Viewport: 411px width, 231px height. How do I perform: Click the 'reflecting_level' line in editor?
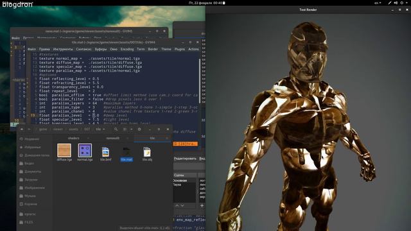[x=69, y=79]
